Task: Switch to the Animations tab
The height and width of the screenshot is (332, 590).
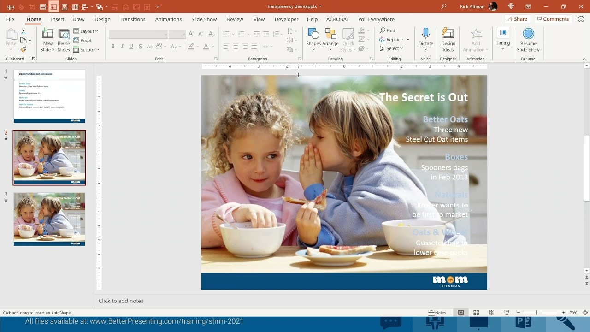Action: pos(168,19)
